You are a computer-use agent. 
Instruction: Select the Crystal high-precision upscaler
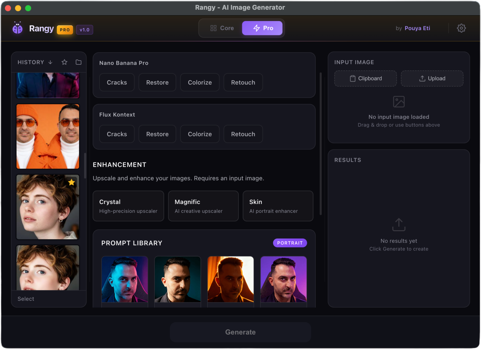[x=128, y=206]
